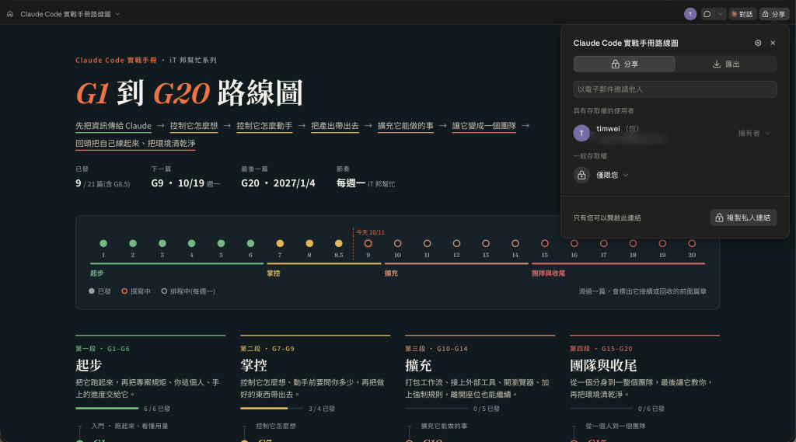Viewport: 796px width, 442px height.
Task: Open the 擁有者 role dropdown
Action: 754,133
